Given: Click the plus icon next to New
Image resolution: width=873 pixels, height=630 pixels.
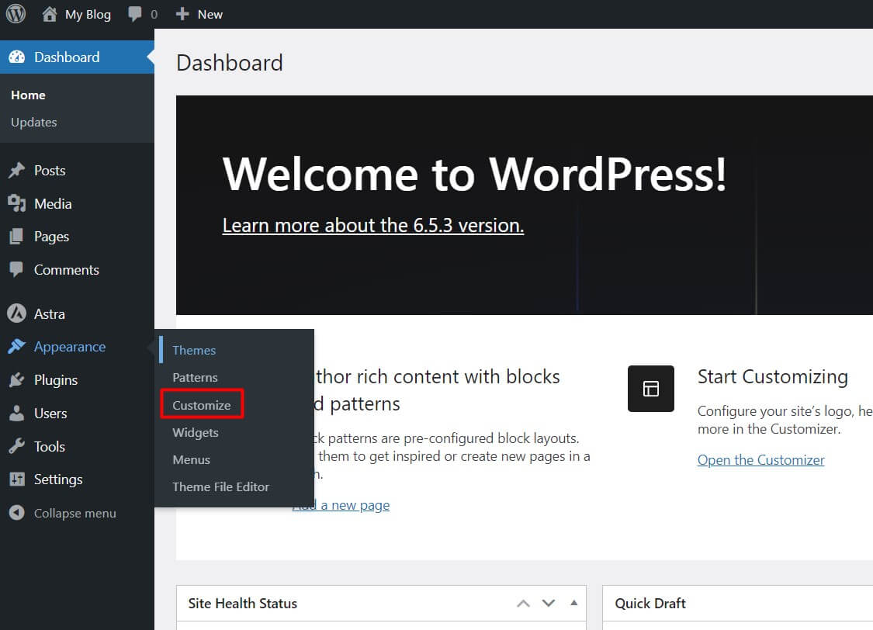Looking at the screenshot, I should click(x=182, y=14).
